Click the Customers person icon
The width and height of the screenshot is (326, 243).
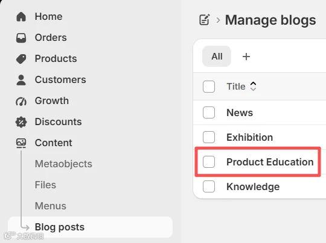tap(21, 80)
